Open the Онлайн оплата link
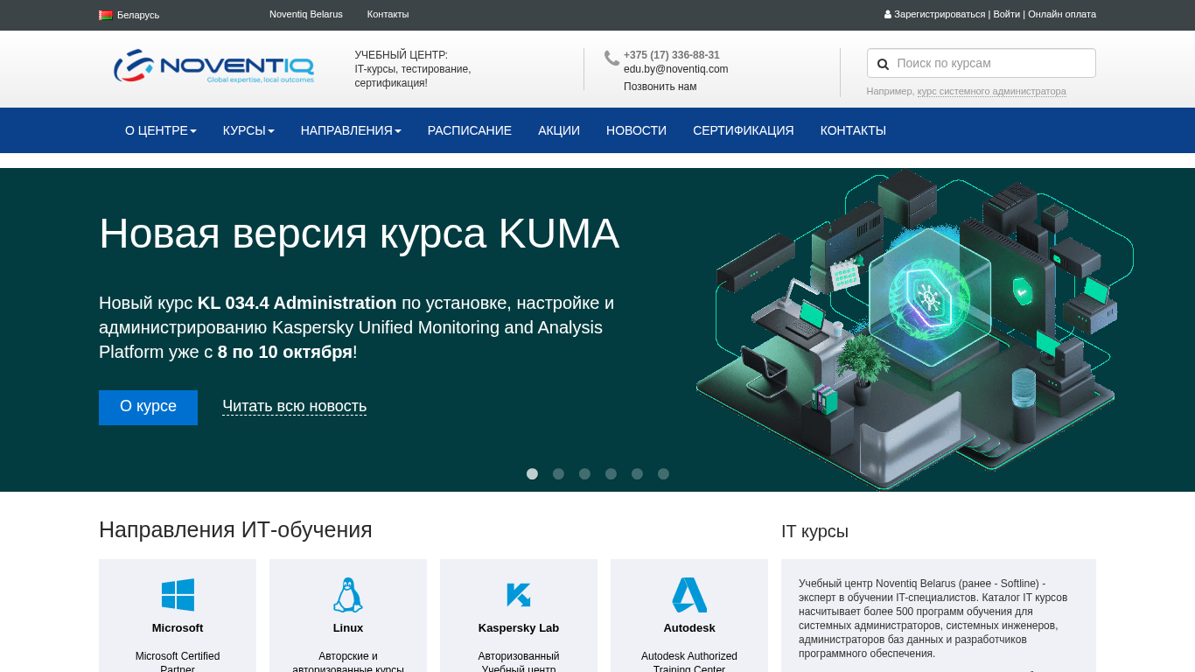Screen dimensions: 1195x672 click(1062, 14)
